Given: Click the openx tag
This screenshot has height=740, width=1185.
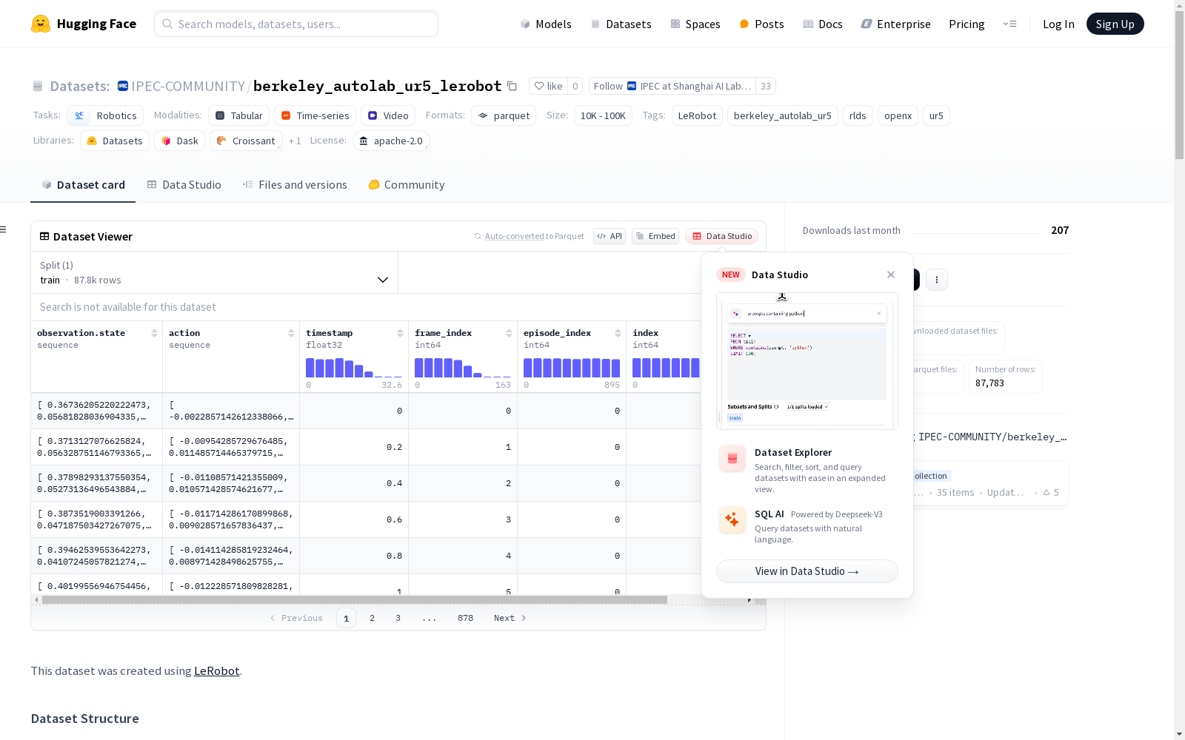Looking at the screenshot, I should pos(898,115).
